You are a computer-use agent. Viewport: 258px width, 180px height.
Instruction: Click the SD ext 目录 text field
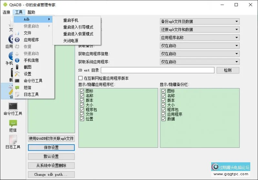point(157,70)
